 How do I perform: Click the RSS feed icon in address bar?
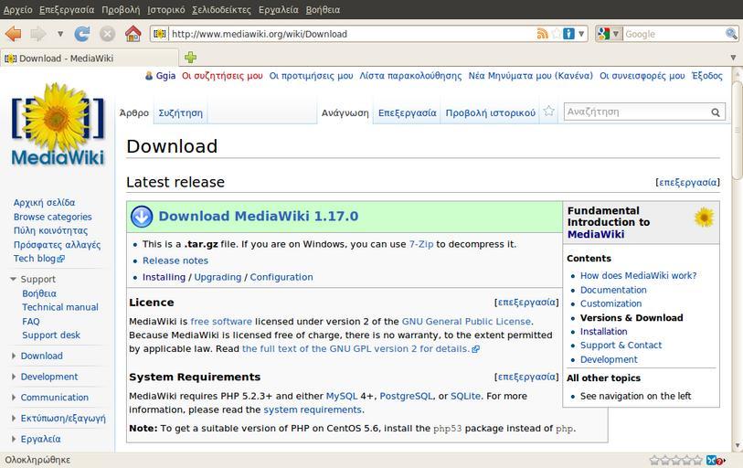click(543, 34)
